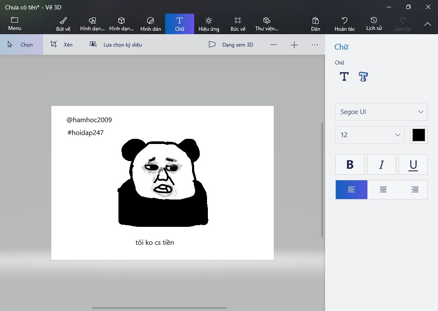Click Hoàn tác undo

pos(345,24)
